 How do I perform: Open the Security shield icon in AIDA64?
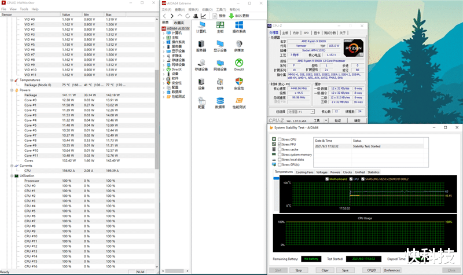pyautogui.click(x=238, y=82)
